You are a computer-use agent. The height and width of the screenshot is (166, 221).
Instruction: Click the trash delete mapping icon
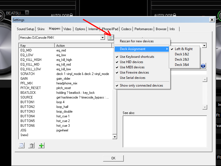click(x=31, y=146)
